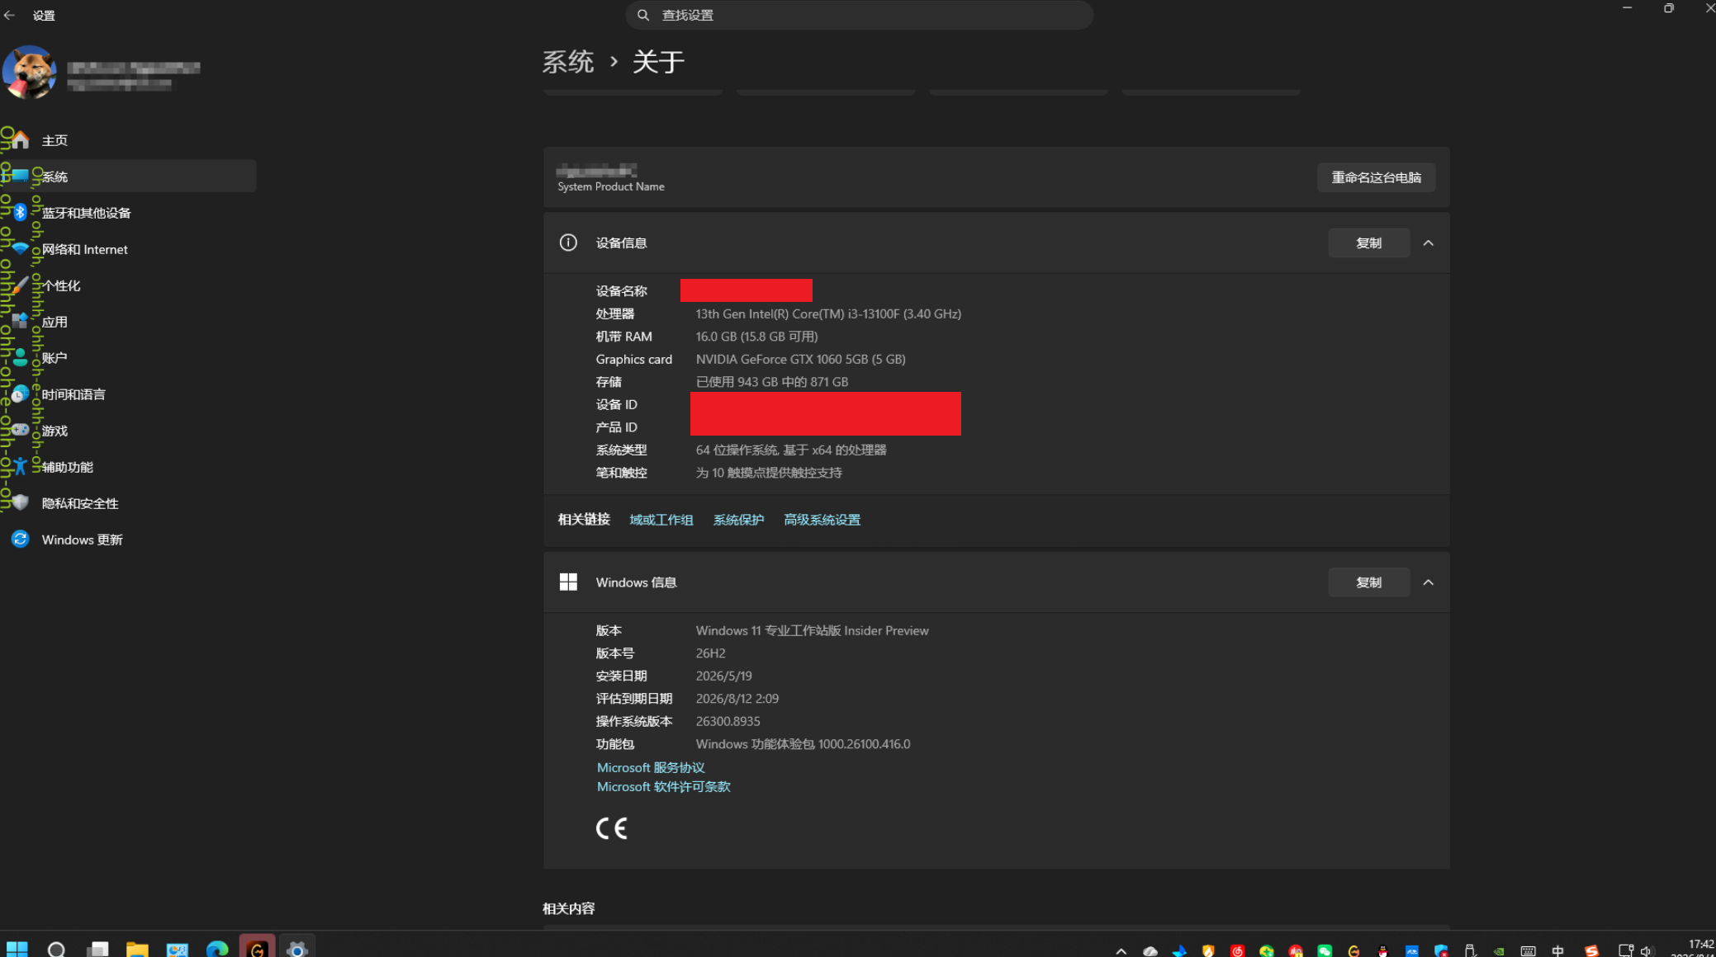Open the 系统保护 link
Image resolution: width=1716 pixels, height=957 pixels.
pyautogui.click(x=738, y=520)
